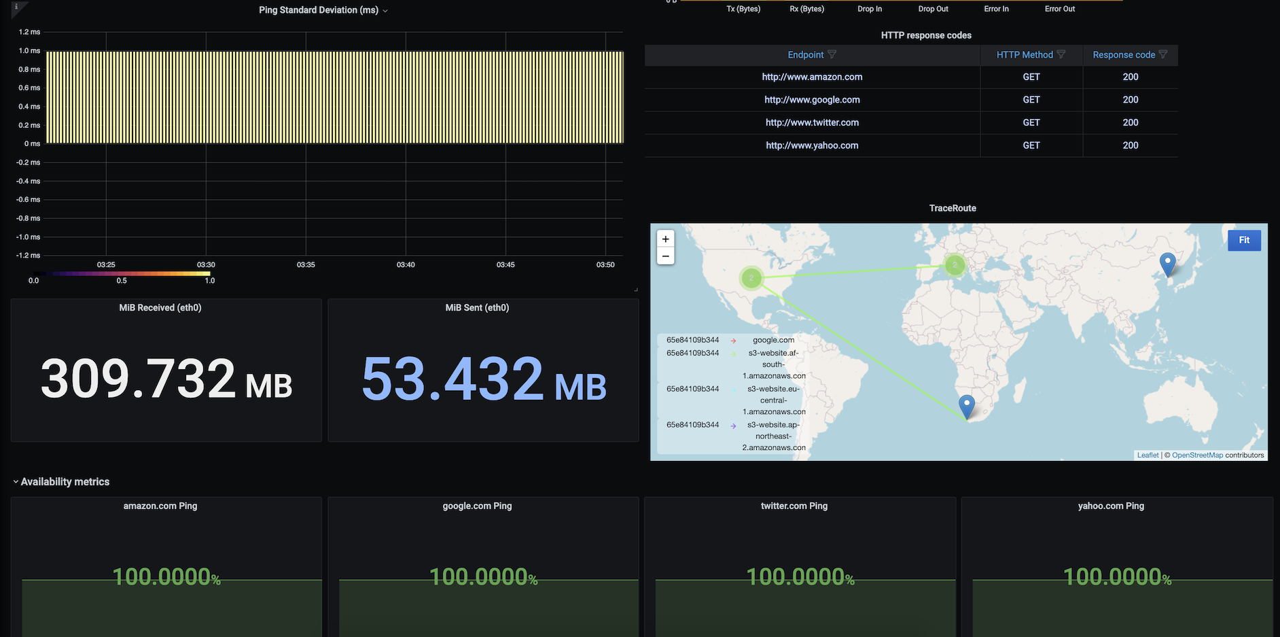Open the Leaflet attribution link

point(1148,455)
